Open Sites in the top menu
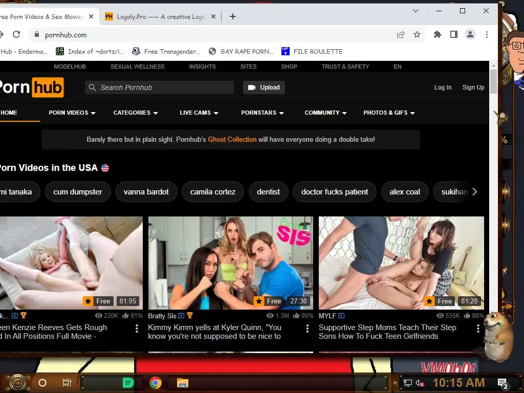 pyautogui.click(x=248, y=67)
